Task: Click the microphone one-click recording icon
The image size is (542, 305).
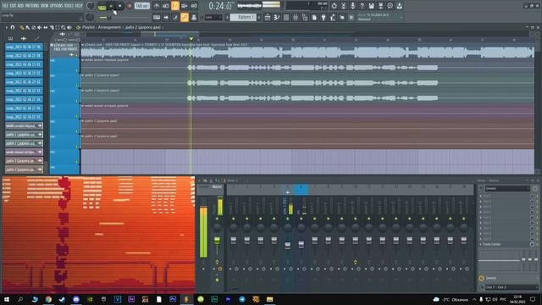Action: point(352,6)
